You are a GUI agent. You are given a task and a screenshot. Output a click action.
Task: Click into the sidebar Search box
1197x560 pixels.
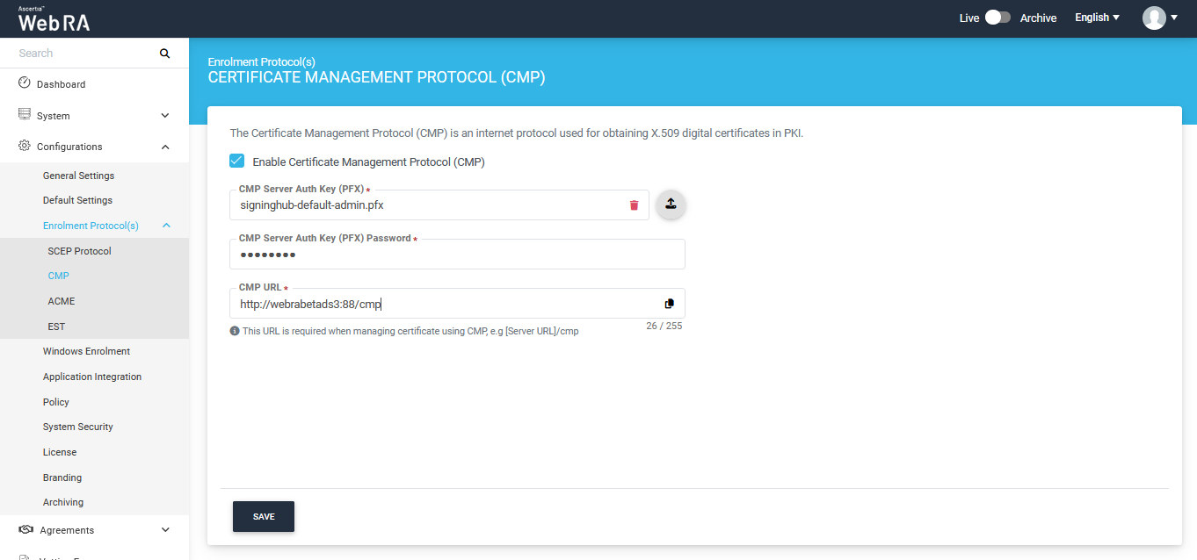coord(83,54)
